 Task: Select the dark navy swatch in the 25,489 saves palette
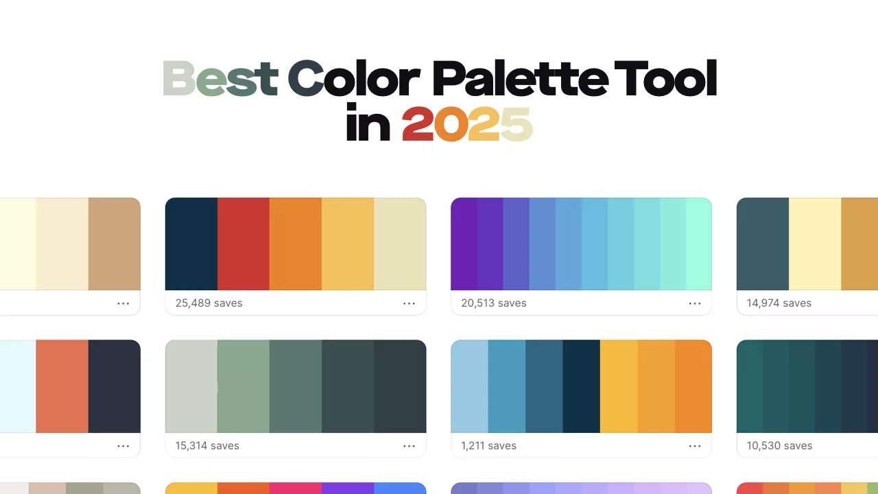coord(191,244)
